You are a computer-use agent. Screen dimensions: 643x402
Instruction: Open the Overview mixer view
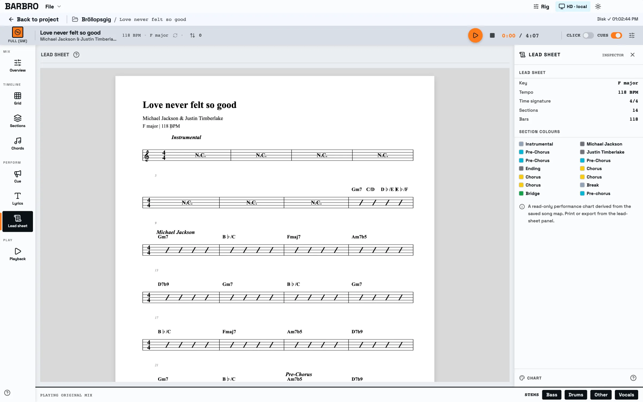[x=17, y=65]
